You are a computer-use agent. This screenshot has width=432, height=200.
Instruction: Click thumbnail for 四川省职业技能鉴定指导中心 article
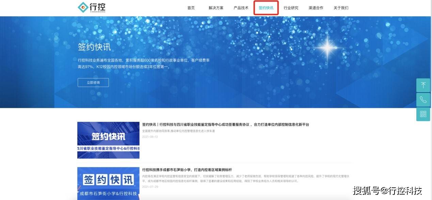tap(108, 140)
